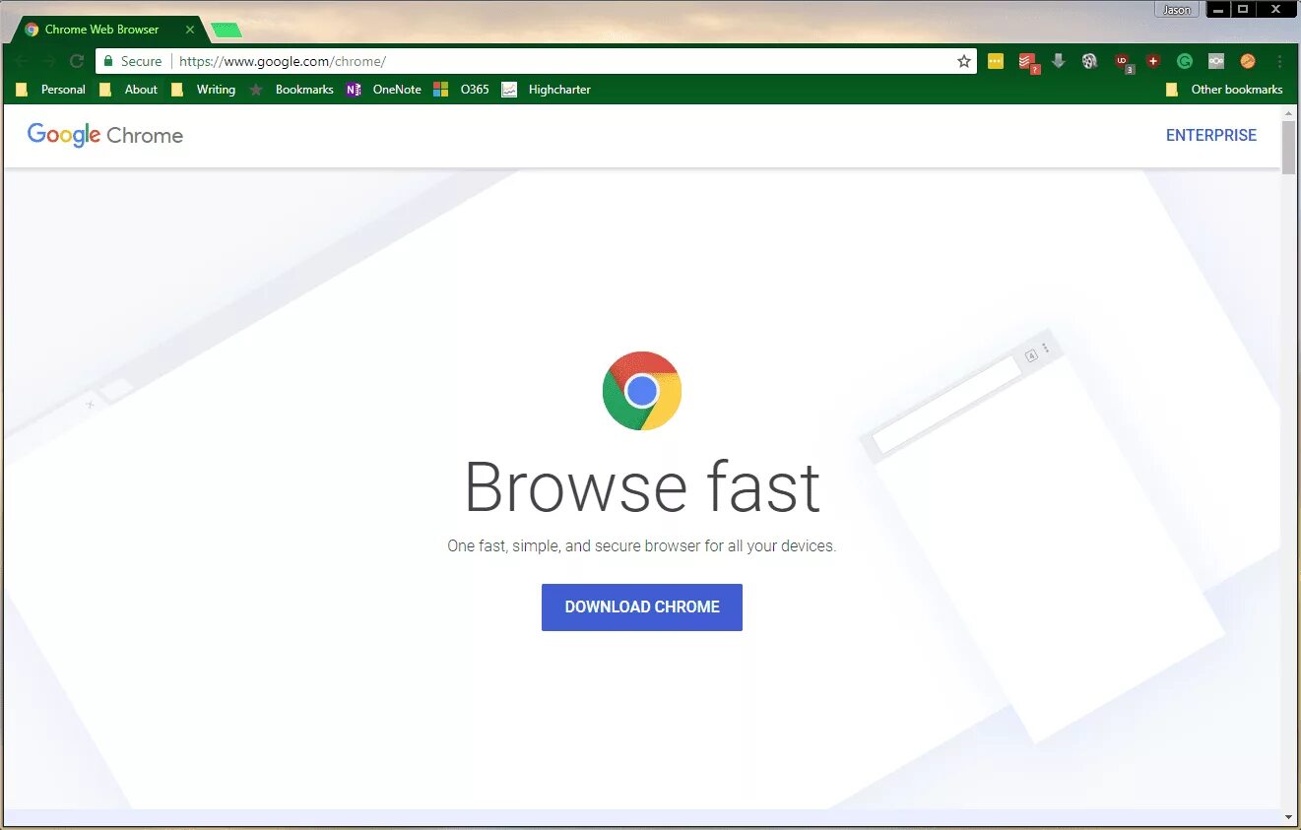This screenshot has width=1301, height=830.
Task: Click the back navigation arrow
Action: [x=22, y=60]
